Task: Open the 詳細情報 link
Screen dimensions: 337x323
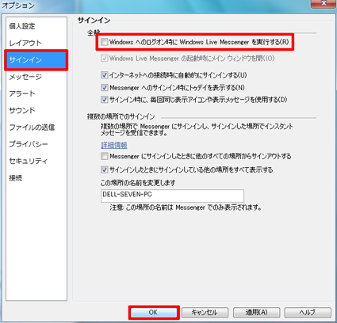Action: [x=114, y=145]
